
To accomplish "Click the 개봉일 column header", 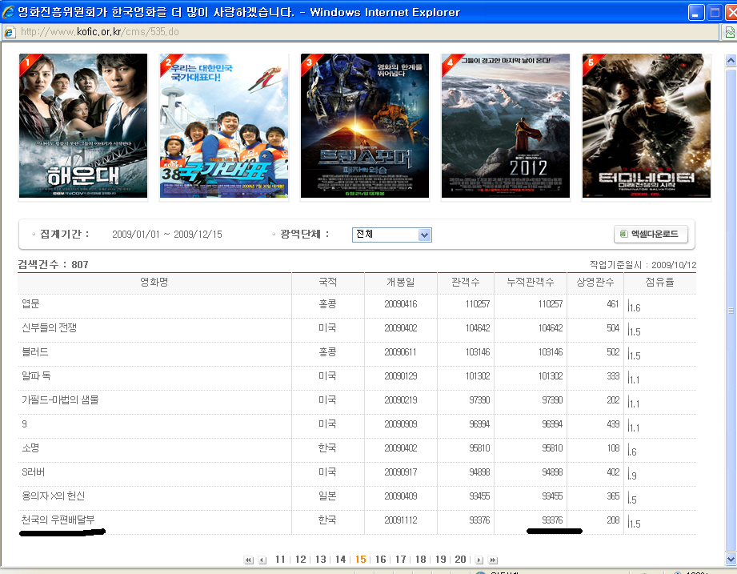I will pos(400,282).
